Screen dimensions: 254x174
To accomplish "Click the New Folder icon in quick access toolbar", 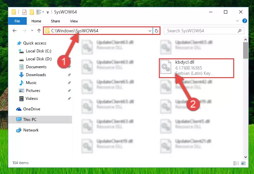I will click(32, 12).
